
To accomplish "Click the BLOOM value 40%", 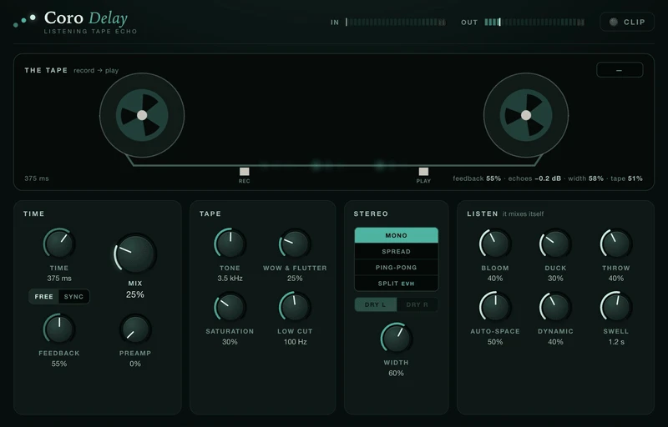I will (495, 279).
